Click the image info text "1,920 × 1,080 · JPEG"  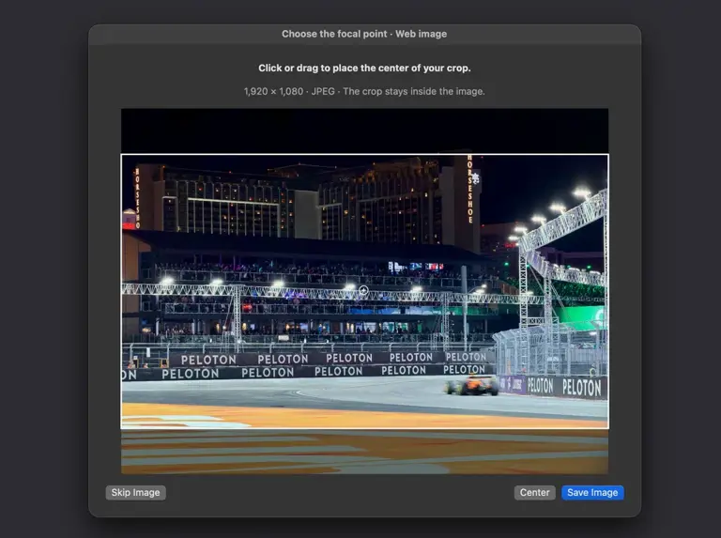point(289,91)
